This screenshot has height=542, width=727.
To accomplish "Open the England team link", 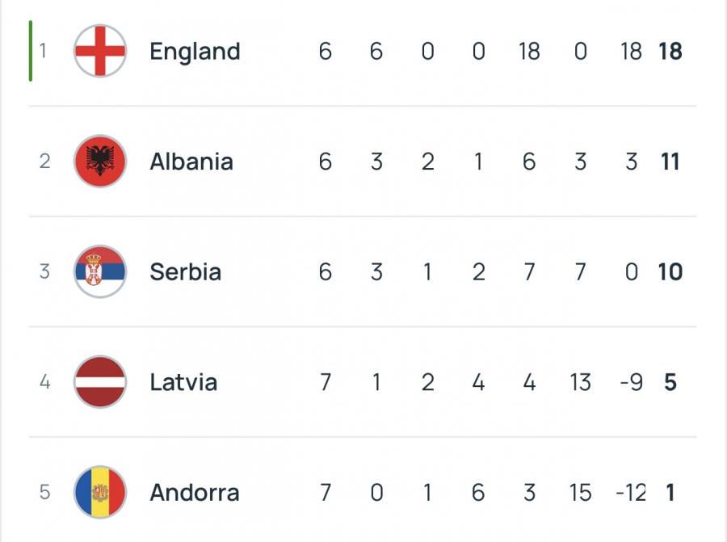I will (x=195, y=51).
